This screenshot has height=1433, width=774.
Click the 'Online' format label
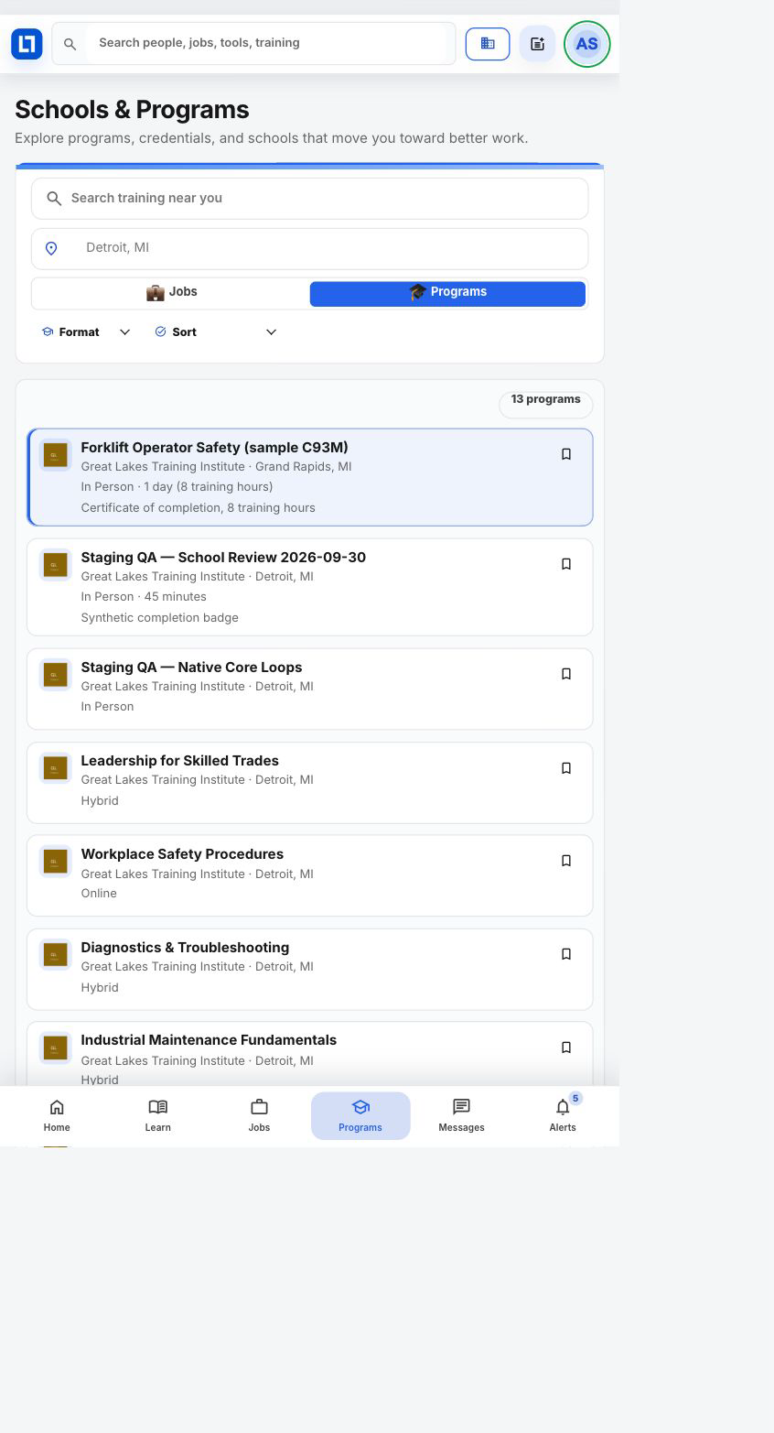[x=99, y=894]
